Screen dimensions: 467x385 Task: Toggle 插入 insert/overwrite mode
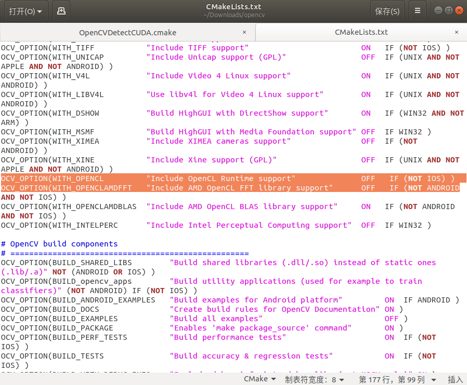click(x=455, y=378)
